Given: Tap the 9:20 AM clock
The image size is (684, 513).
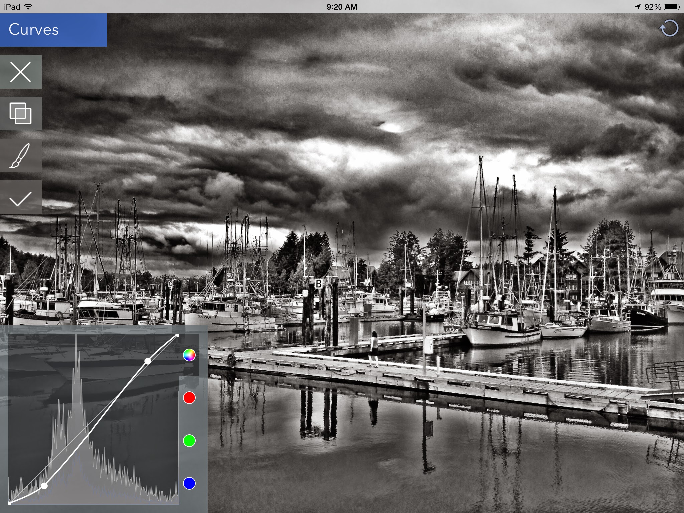Looking at the screenshot, I should click(342, 7).
